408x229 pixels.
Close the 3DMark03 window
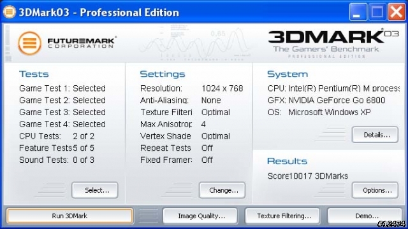[397, 12]
